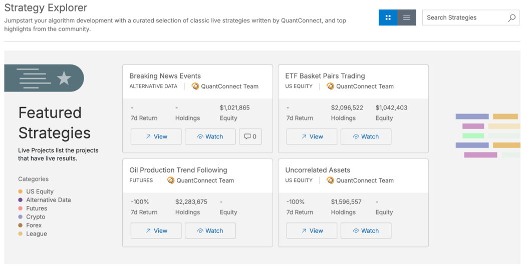Click QuantConnect logo on Uncorrelated Assets card

pyautogui.click(x=331, y=180)
